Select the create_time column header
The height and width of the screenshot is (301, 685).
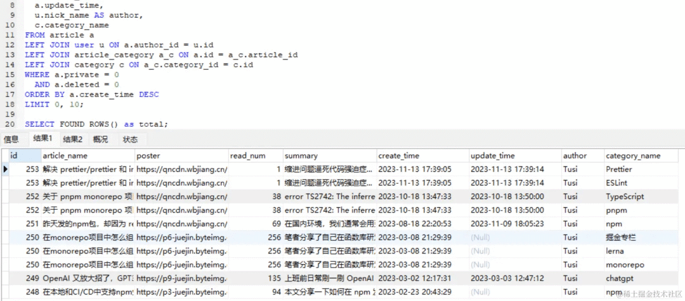423,156
